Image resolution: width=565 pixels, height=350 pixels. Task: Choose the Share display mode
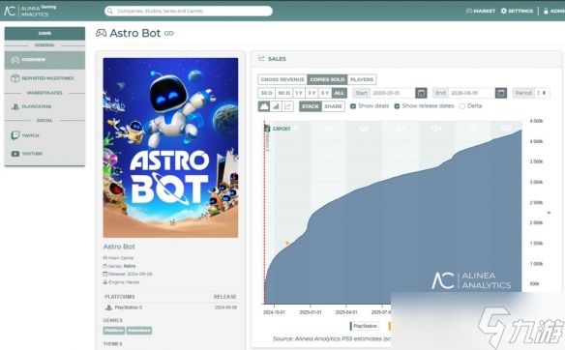[333, 106]
